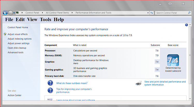This screenshot has height=107, width=194.
Task: Select the Primary hard disk: row label
Action: click(x=54, y=76)
